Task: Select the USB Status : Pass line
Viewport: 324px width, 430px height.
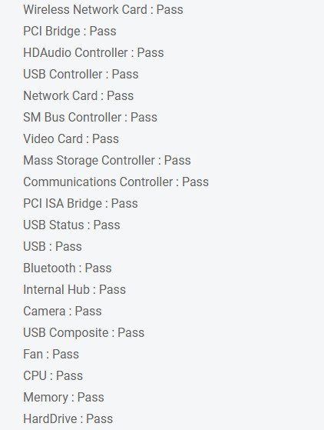Action: tap(71, 225)
